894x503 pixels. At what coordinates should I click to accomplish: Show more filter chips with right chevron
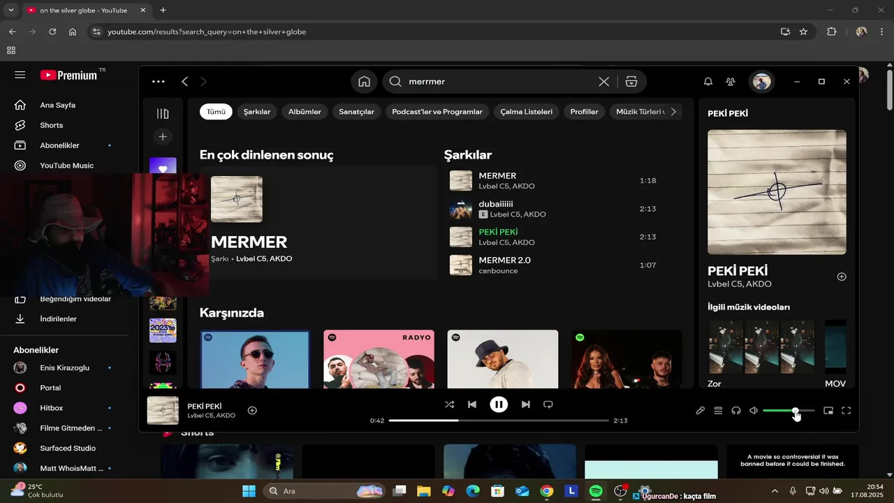coord(673,112)
